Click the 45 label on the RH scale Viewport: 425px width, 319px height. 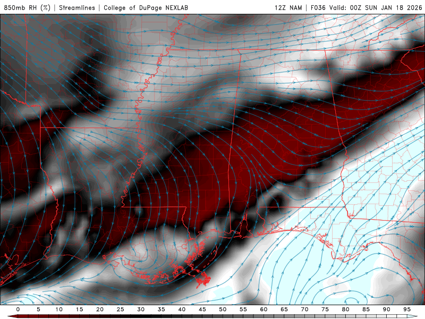click(x=202, y=309)
